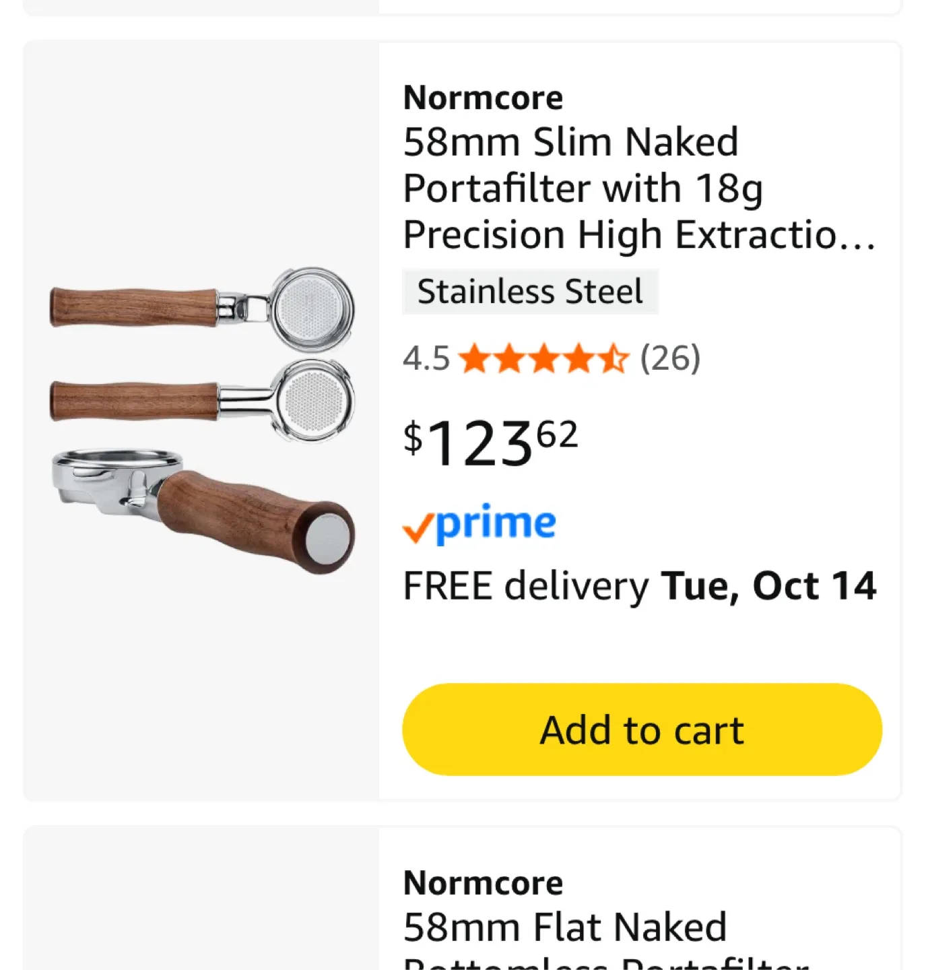Image resolution: width=926 pixels, height=970 pixels.
Task: Click the Normcore brand above Slim Portafilter
Action: tap(483, 98)
